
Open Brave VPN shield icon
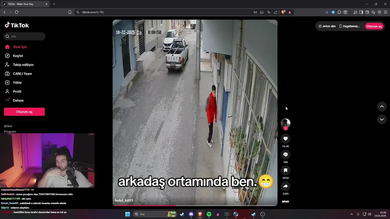click(379, 12)
